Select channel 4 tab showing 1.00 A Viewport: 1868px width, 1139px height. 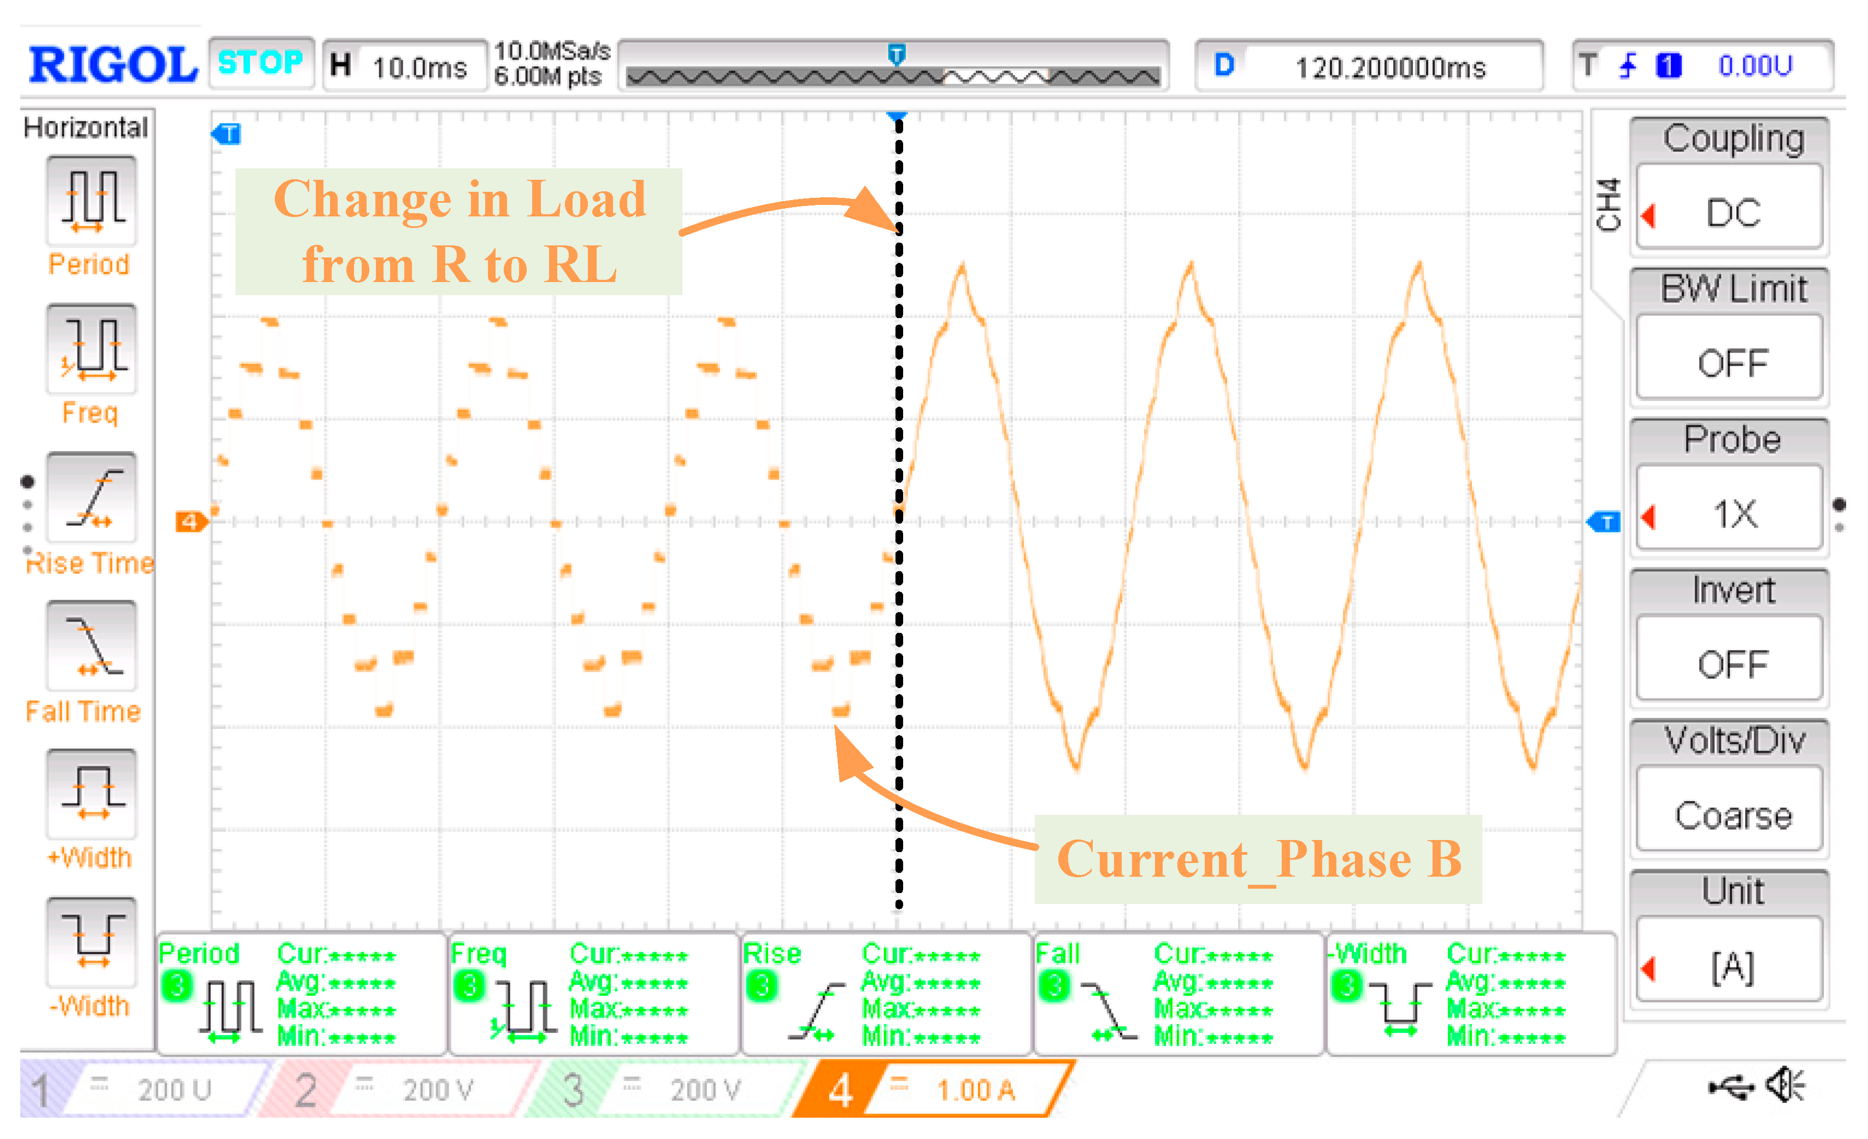[x=934, y=1090]
